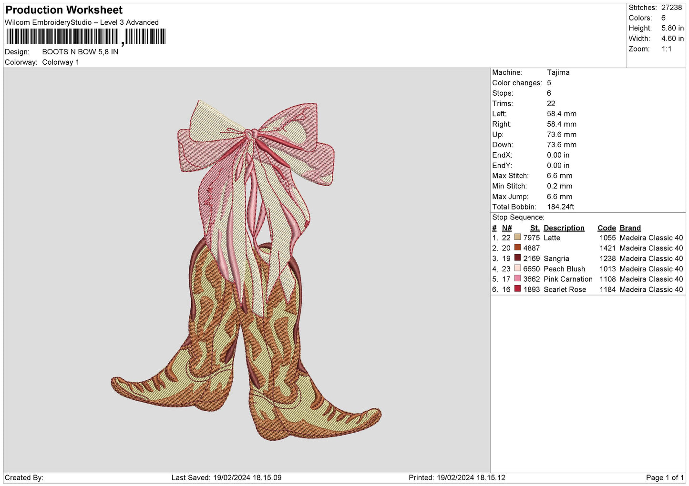Click the 'Colorway 1' value
The height and width of the screenshot is (486, 689).
(x=61, y=62)
